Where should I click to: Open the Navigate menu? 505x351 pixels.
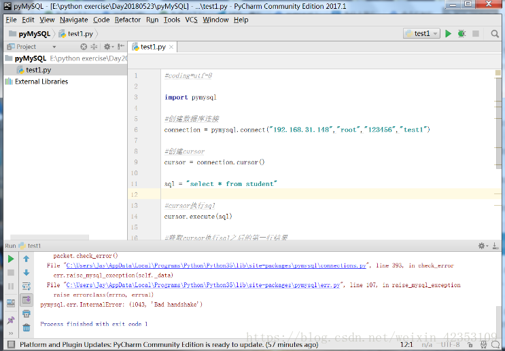click(x=74, y=20)
